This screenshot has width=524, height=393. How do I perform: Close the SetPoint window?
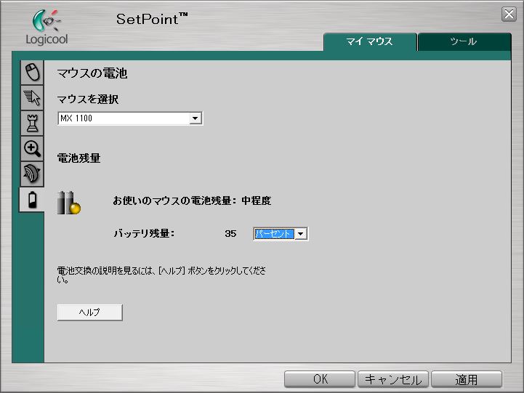(509, 15)
